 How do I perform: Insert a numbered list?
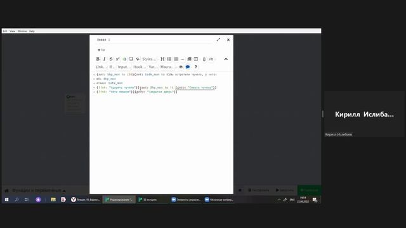point(176,59)
